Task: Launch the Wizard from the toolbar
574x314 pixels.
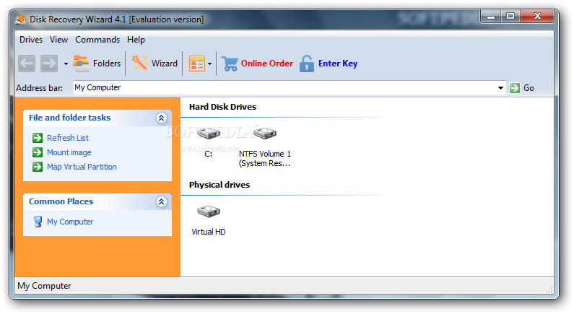Action: 155,64
